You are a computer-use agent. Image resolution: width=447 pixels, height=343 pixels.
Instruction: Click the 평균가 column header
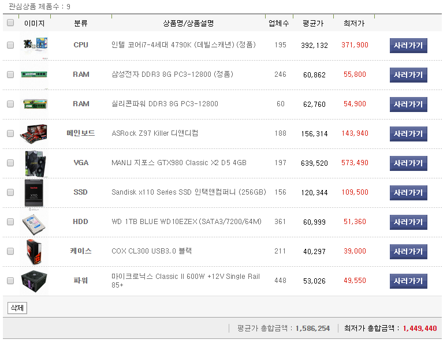tap(313, 23)
